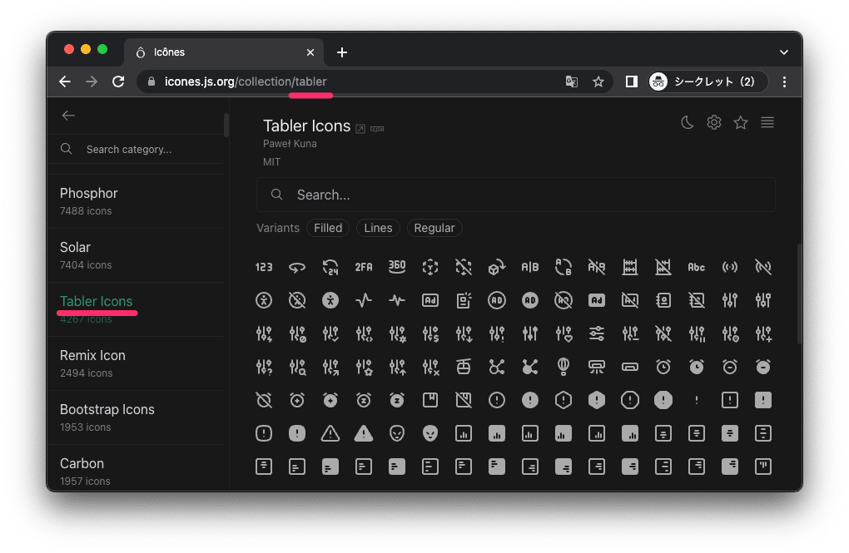Viewport: 849px width, 553px height.
Task: Open the Phosphor collection
Action: [136, 201]
